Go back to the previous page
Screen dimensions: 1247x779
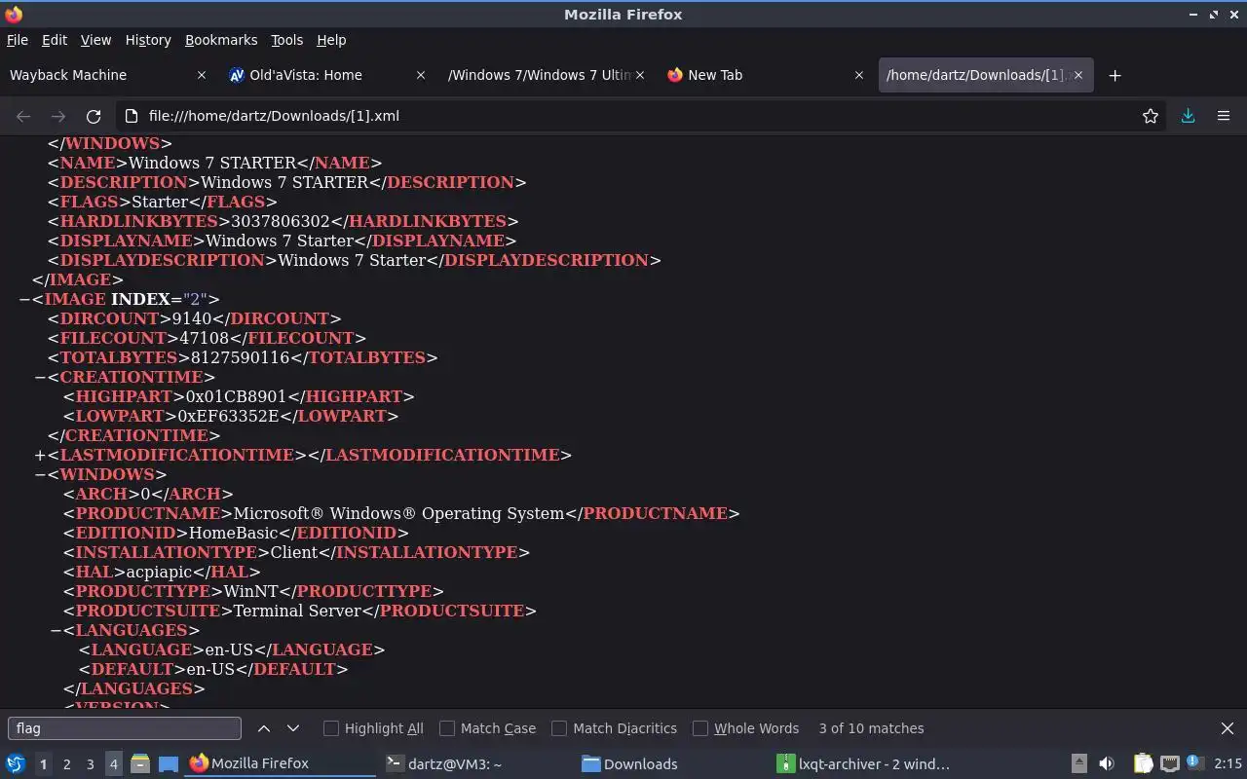tap(23, 116)
